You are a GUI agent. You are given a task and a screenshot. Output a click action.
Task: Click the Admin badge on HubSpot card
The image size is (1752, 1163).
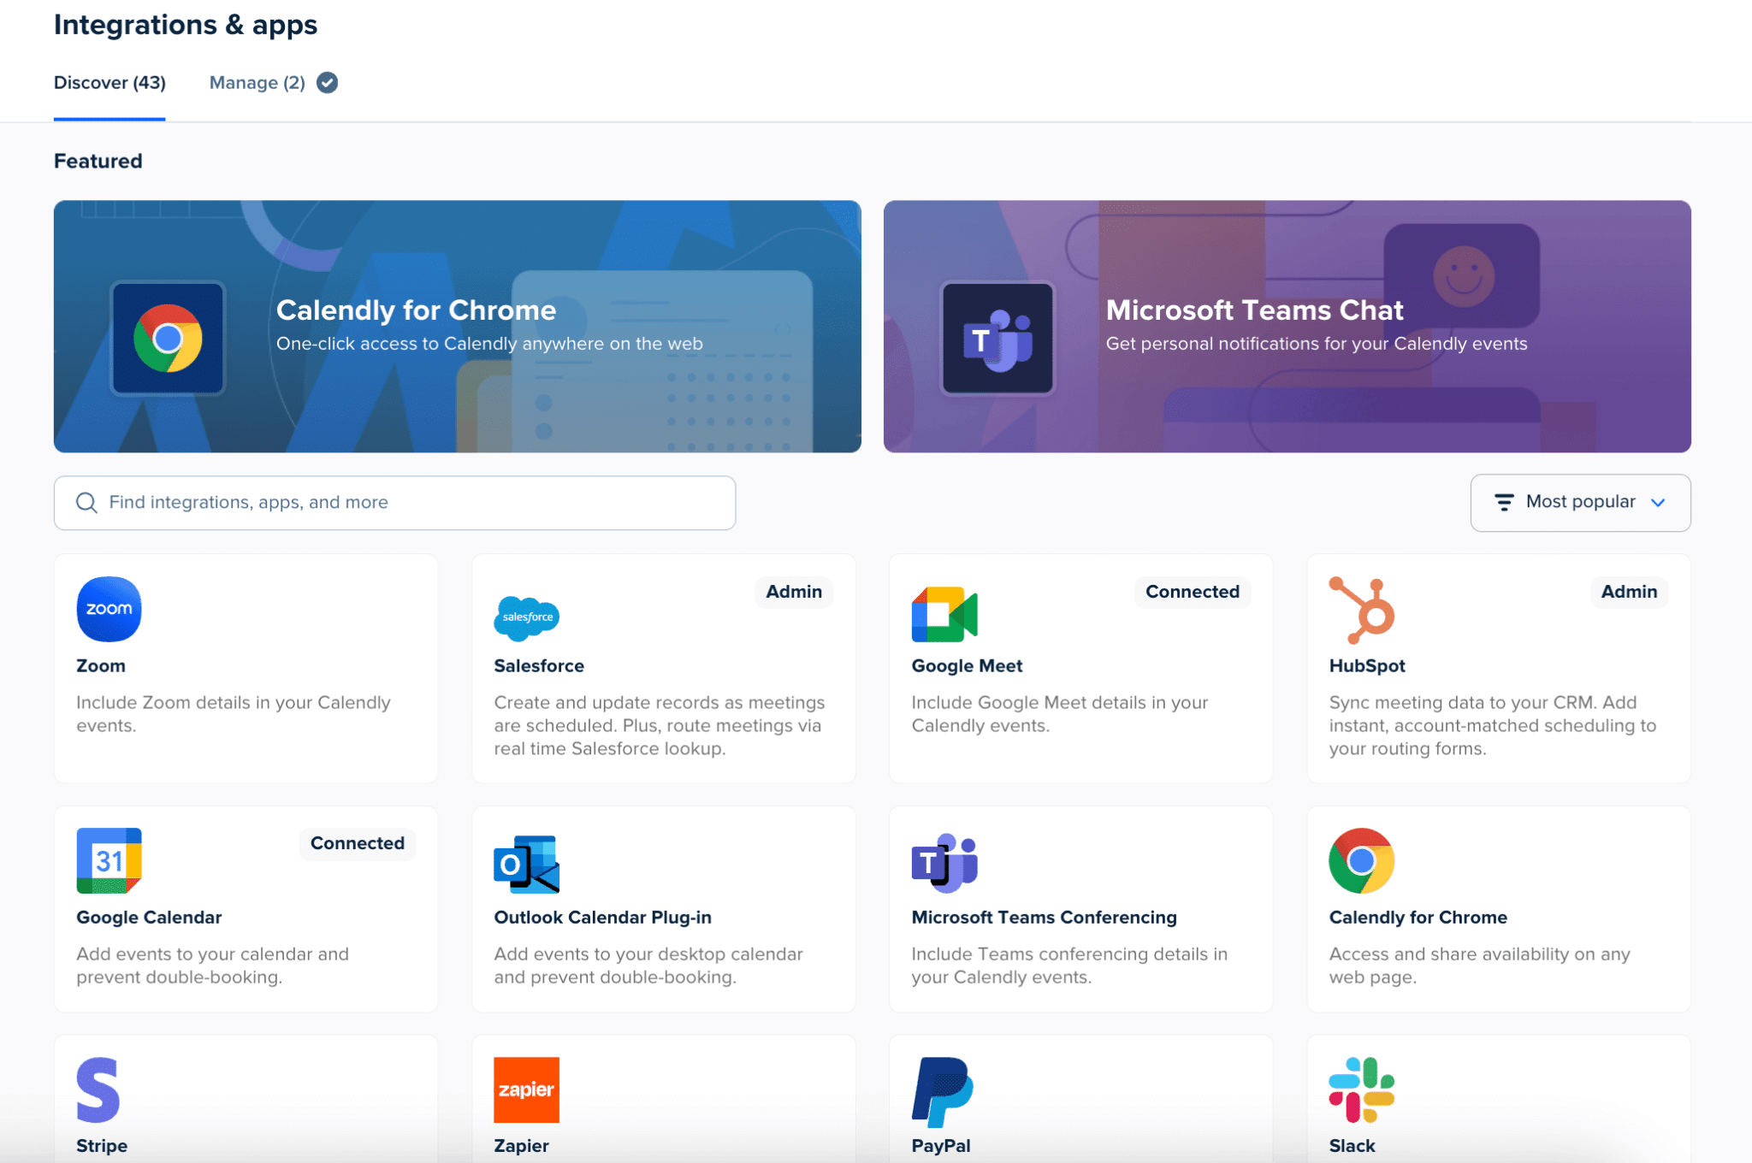(1629, 592)
